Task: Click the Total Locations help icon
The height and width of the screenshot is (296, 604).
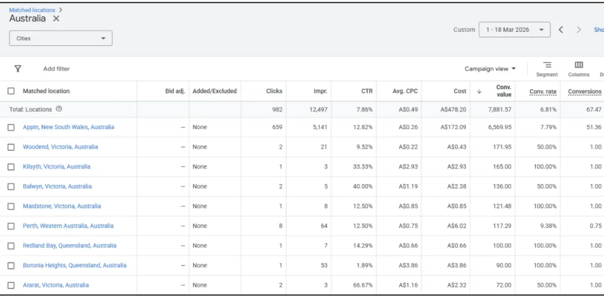Action: click(x=59, y=109)
